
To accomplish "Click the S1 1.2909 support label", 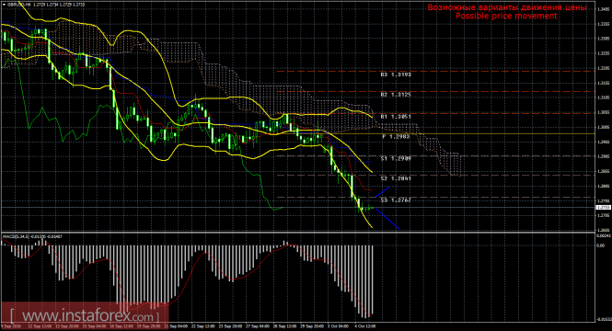I will tap(396, 158).
